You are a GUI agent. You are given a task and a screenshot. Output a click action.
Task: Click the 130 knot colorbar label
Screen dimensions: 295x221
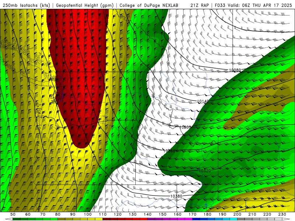click(133, 214)
